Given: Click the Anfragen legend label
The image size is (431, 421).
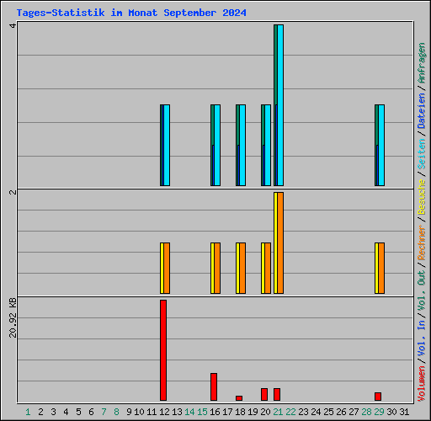Looking at the screenshot, I should 422,63.
